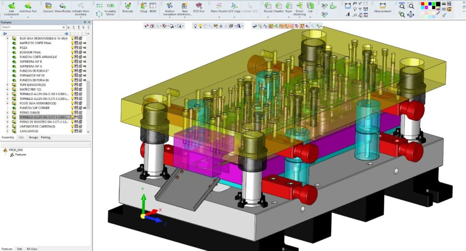The height and width of the screenshot is (251, 466).
Task: Toggle visibility bulb for PIEZA
Action: 72,47
